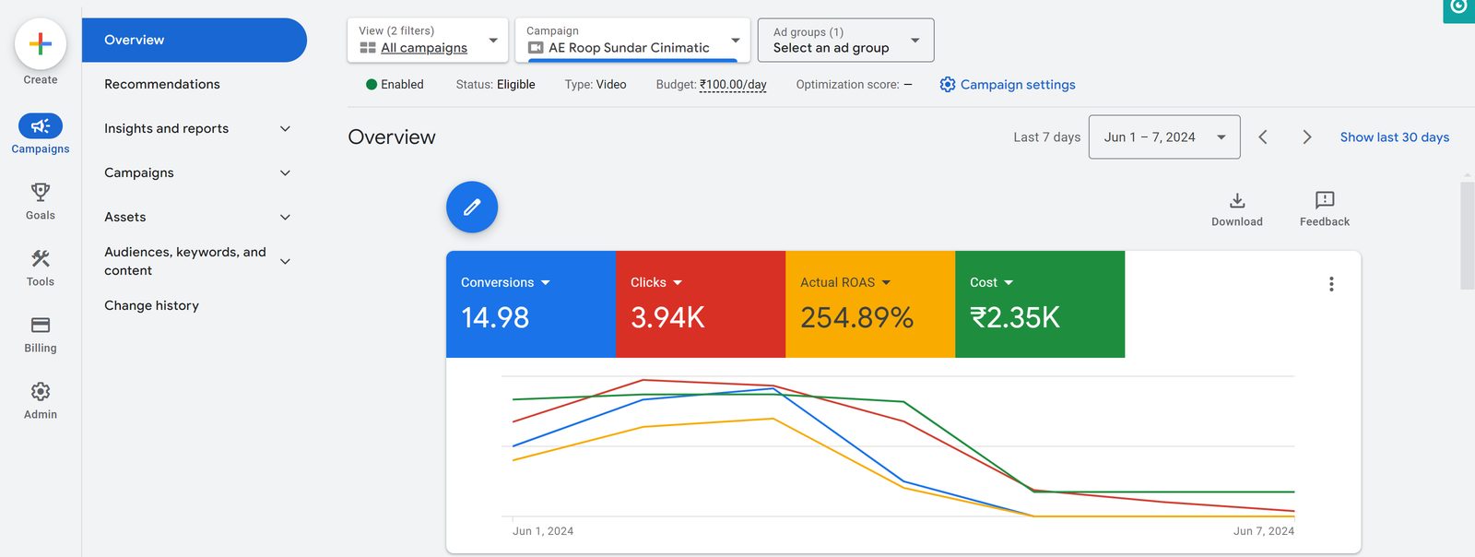Open the Ad groups dropdown

coord(845,40)
